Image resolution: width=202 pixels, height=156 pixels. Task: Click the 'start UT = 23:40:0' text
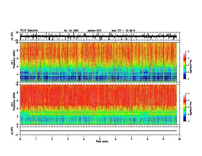[123, 31]
